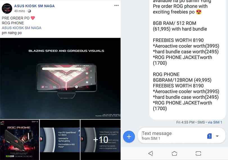The image size is (228, 160).
Task: Click the public audience globe icon
Action: click(29, 11)
